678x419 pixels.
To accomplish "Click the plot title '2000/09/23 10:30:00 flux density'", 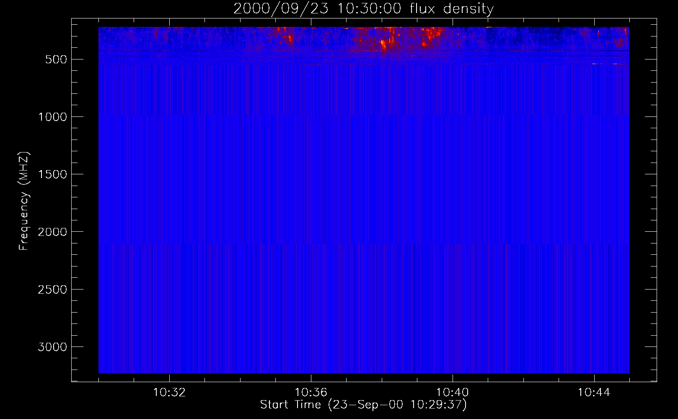I will [363, 9].
